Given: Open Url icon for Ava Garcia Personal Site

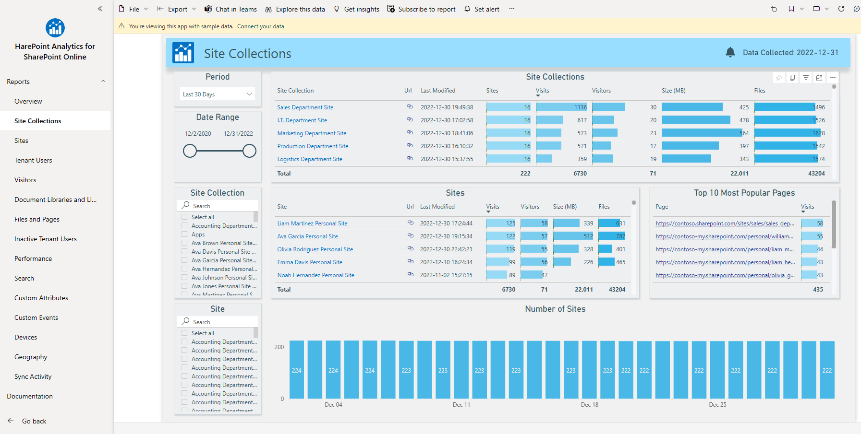Looking at the screenshot, I should click(x=411, y=235).
